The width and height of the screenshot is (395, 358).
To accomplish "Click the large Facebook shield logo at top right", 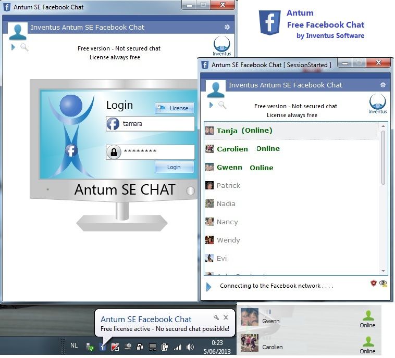I will pos(270,23).
